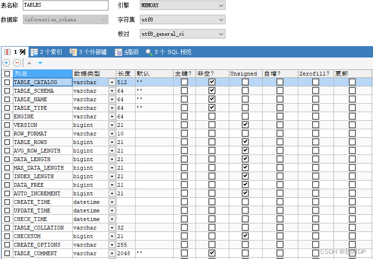Open the 5 个 SQL 预览 tab
This screenshot has width=373, height=259.
pos(168,52)
